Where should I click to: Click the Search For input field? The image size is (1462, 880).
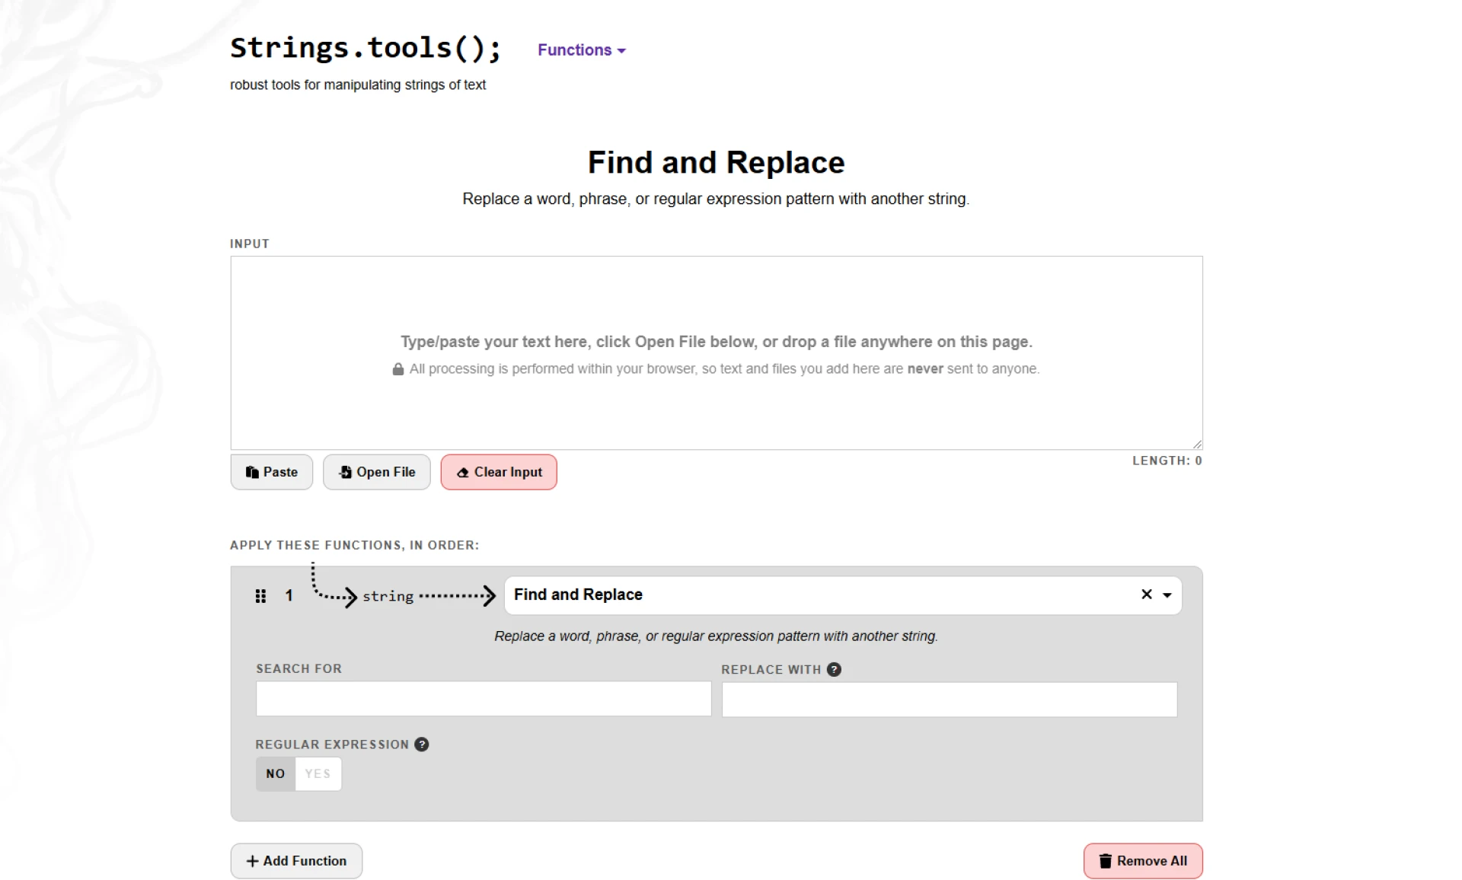[483, 700]
